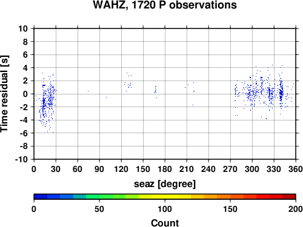The image size is (303, 227).
Task: Click the y-axis tick label 10
Action: coord(23,28)
